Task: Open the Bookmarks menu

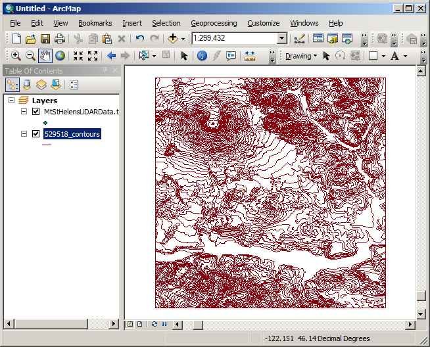Action: pos(95,23)
